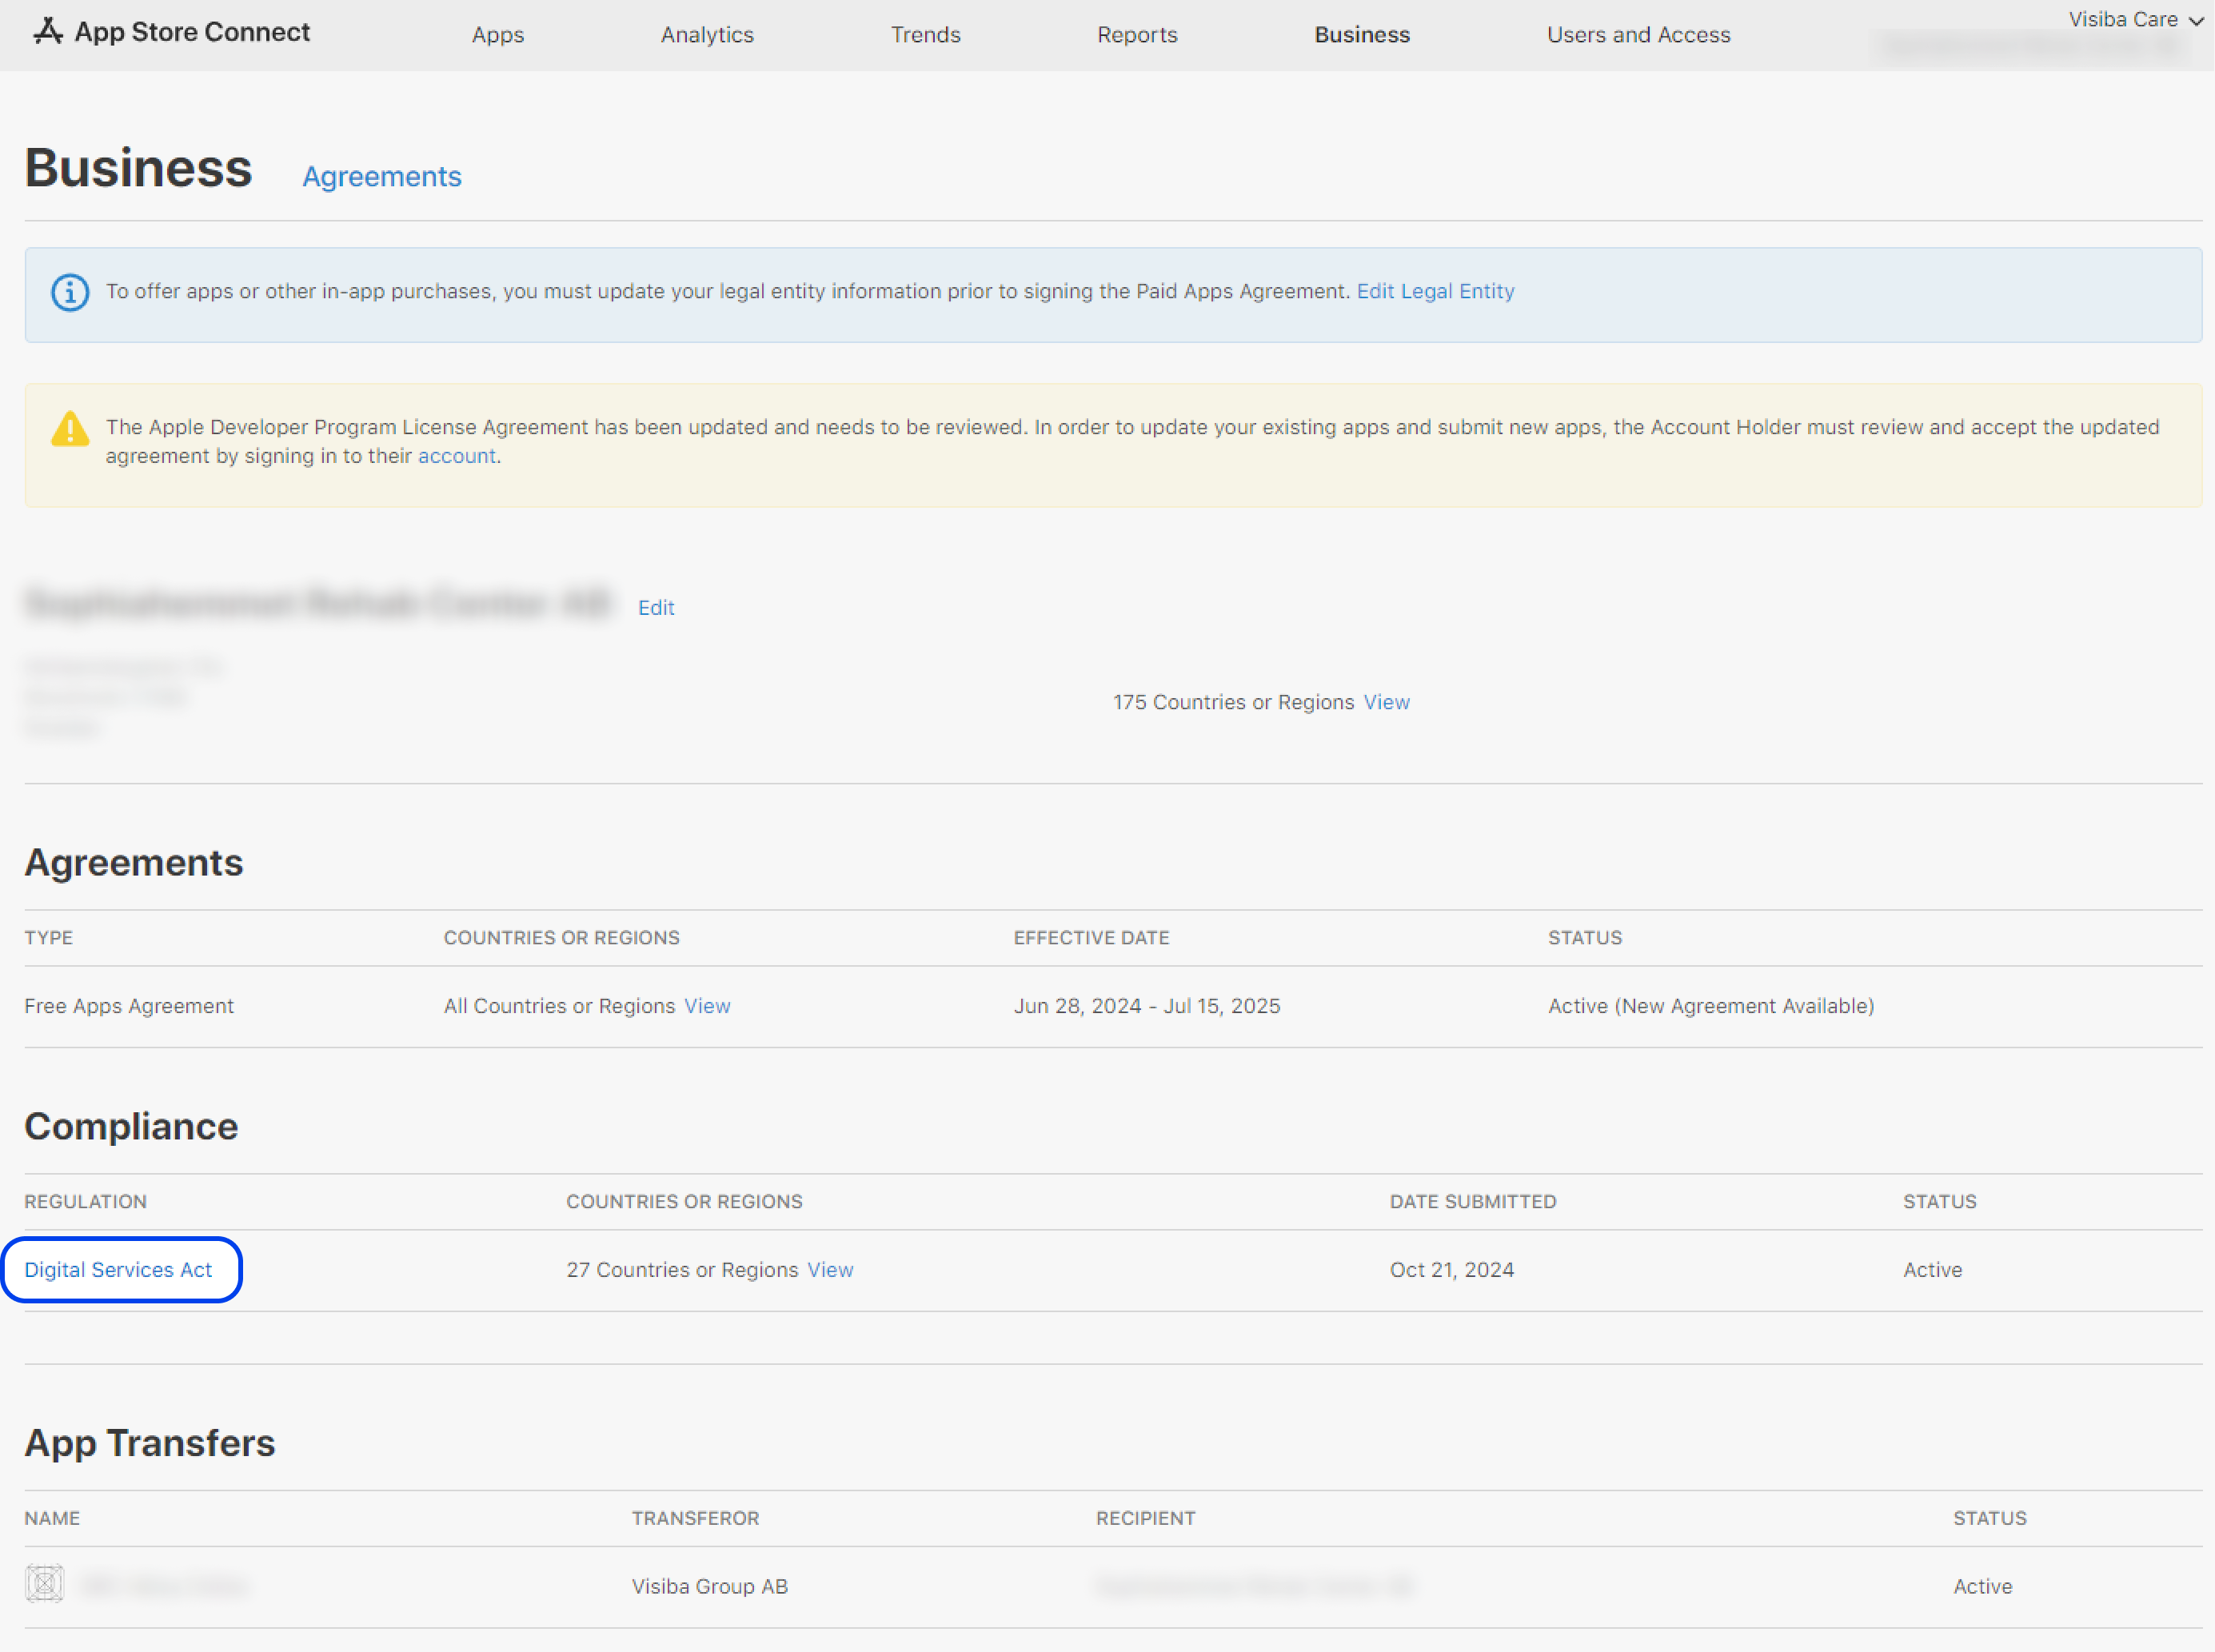Click the yellow warning triangle icon

point(70,429)
